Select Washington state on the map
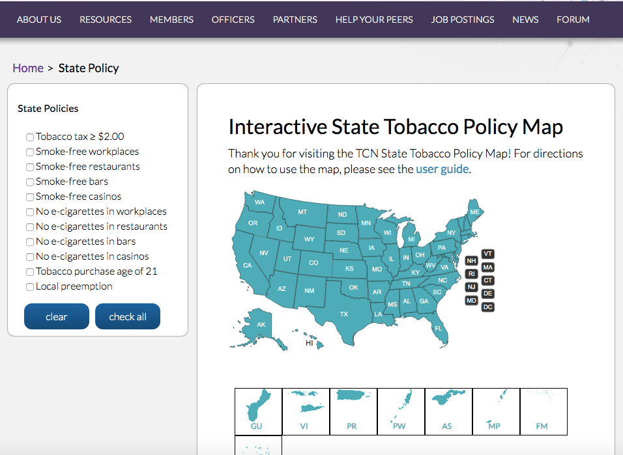 point(260,202)
